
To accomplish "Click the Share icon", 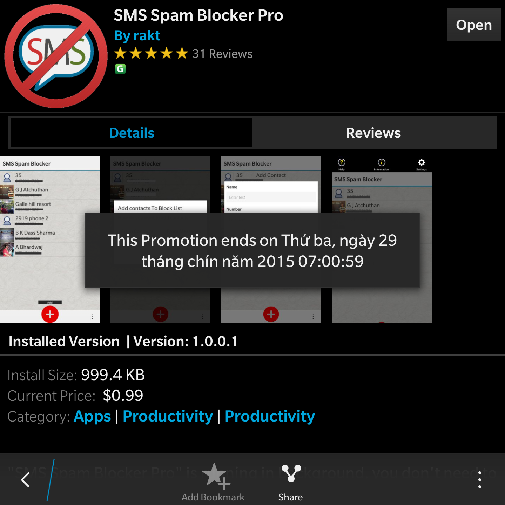I will (291, 473).
